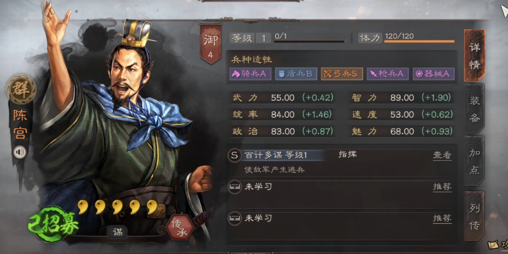Click the 御 4 cost banner

(211, 44)
